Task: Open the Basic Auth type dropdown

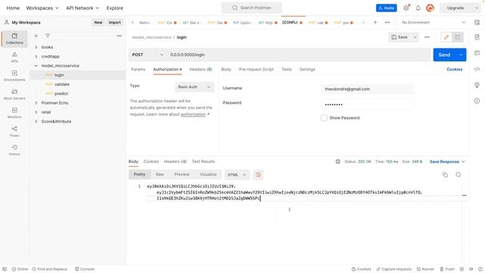Action: [194, 87]
